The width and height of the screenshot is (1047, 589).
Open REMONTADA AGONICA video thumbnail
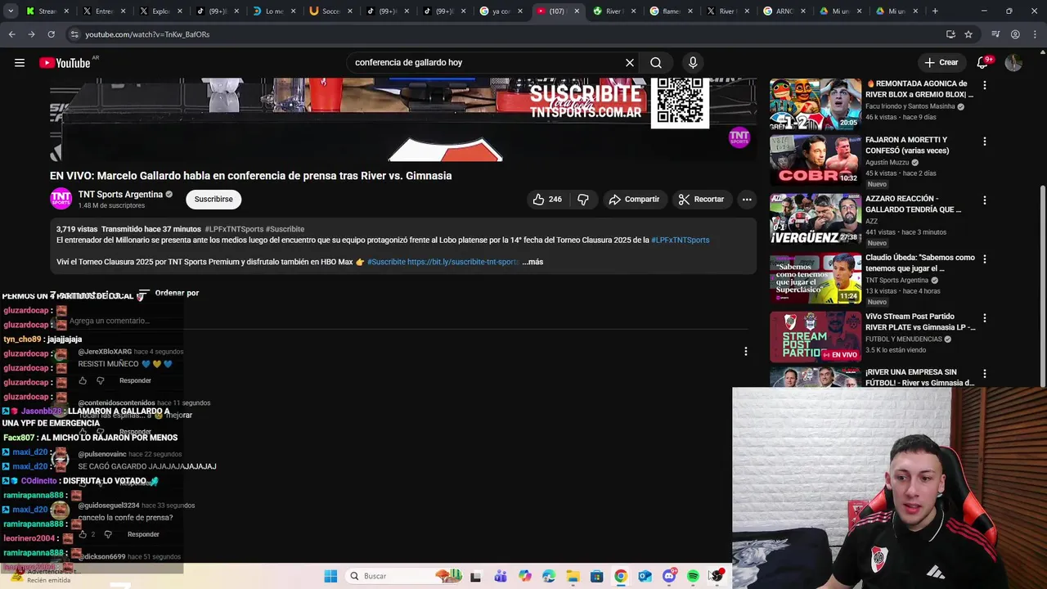[x=815, y=103]
